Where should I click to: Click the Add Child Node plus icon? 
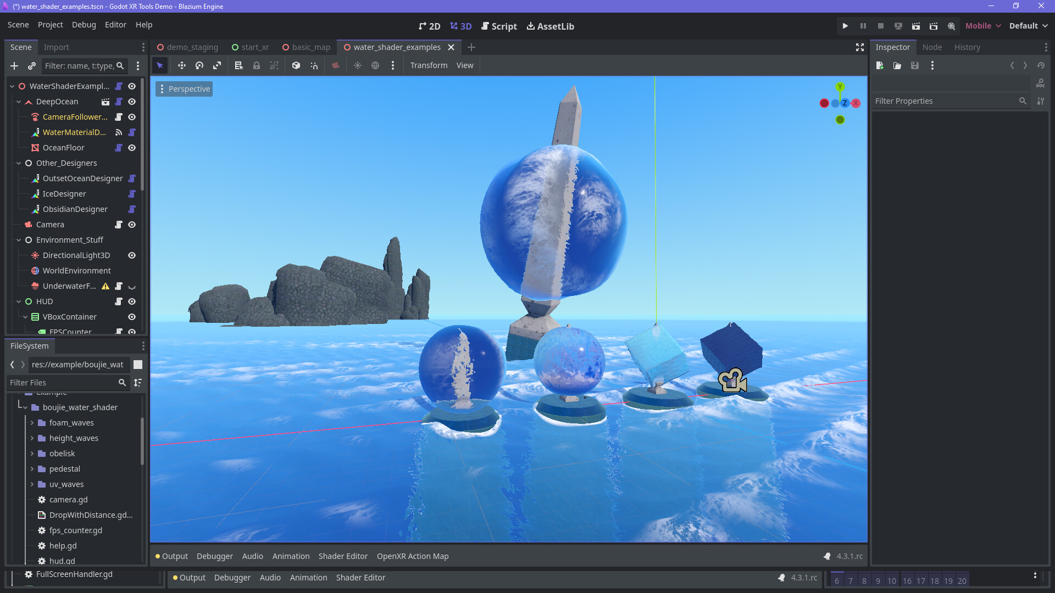(14, 66)
